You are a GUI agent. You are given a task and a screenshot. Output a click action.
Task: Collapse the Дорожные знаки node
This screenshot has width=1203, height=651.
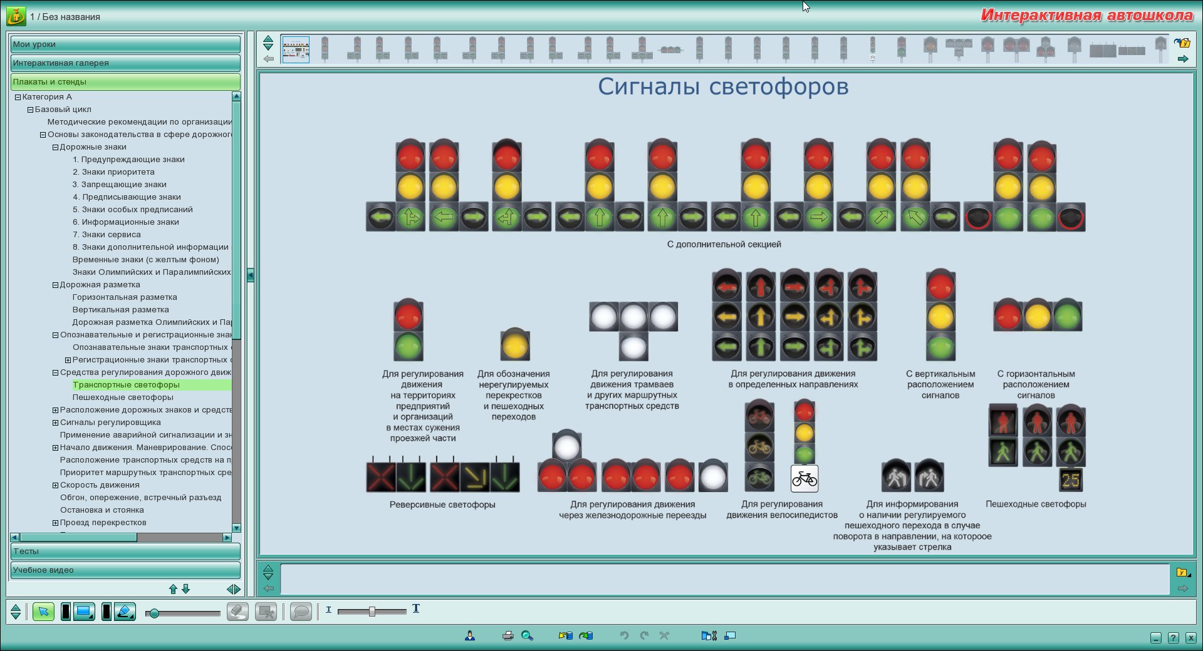click(x=55, y=148)
